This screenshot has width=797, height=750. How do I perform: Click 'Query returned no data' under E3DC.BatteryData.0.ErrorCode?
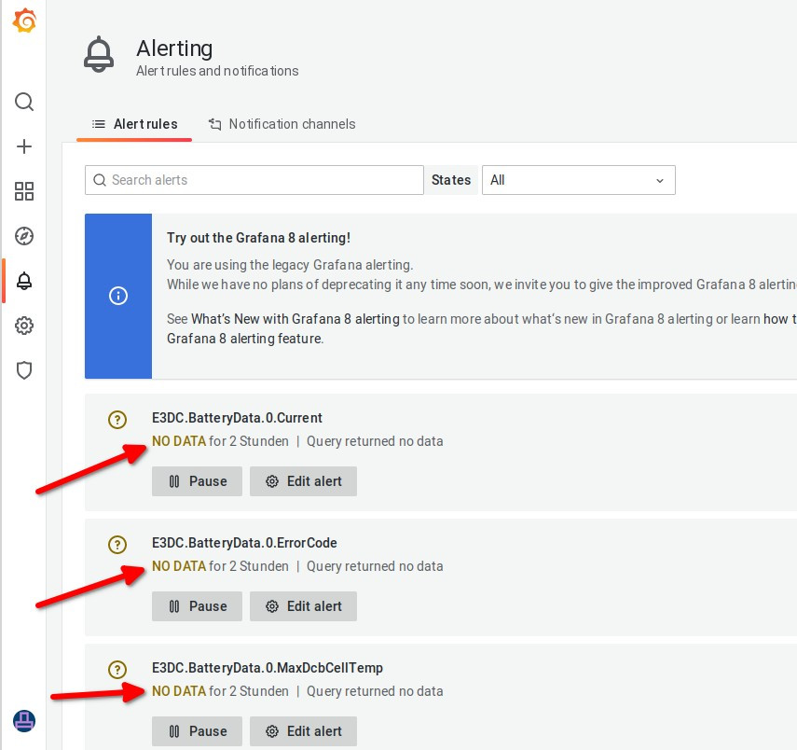pyautogui.click(x=375, y=566)
